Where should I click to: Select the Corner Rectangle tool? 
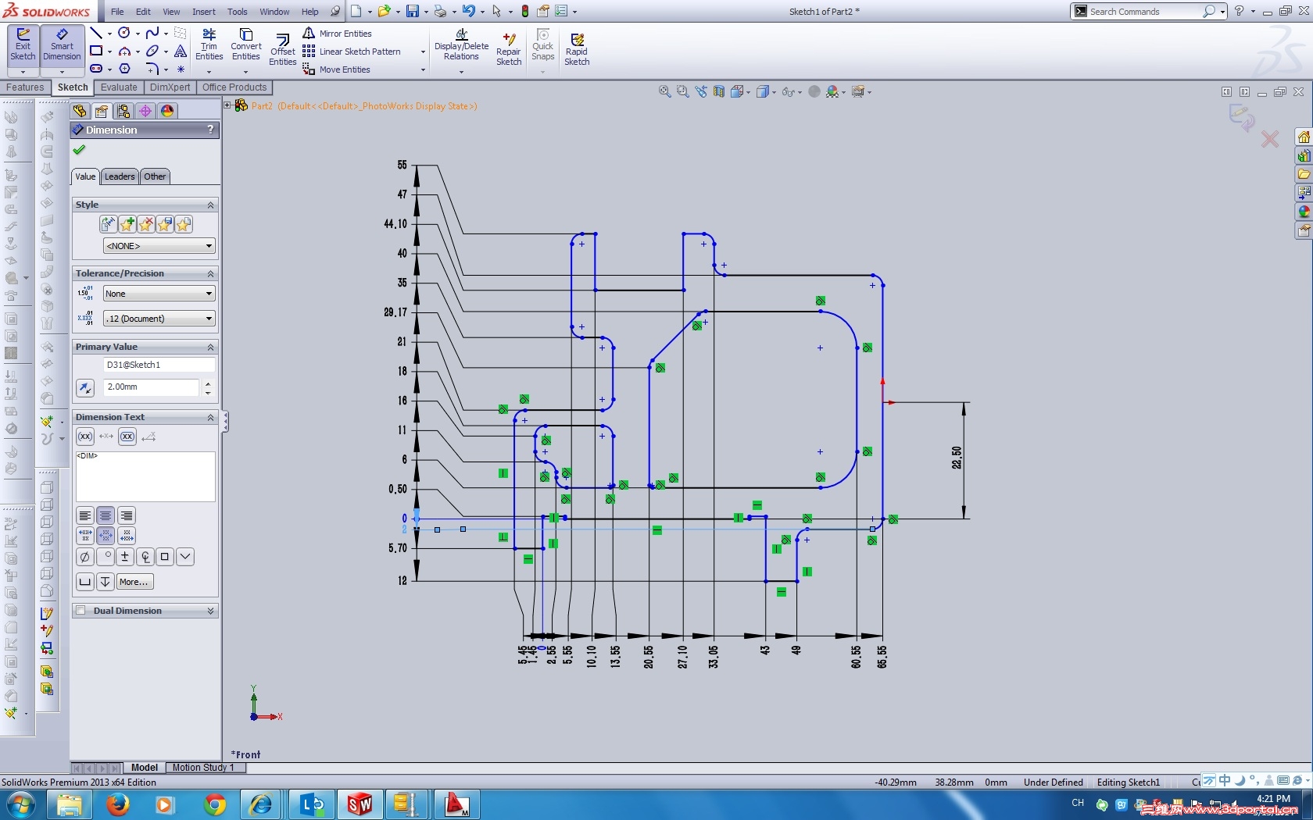click(96, 51)
